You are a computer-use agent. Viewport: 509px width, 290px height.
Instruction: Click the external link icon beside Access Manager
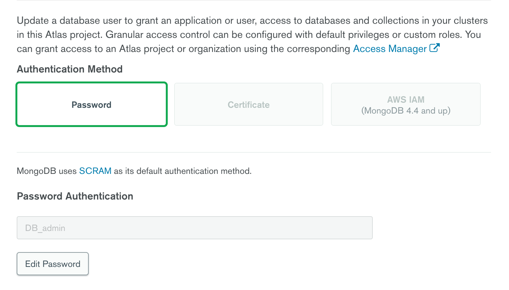point(434,48)
